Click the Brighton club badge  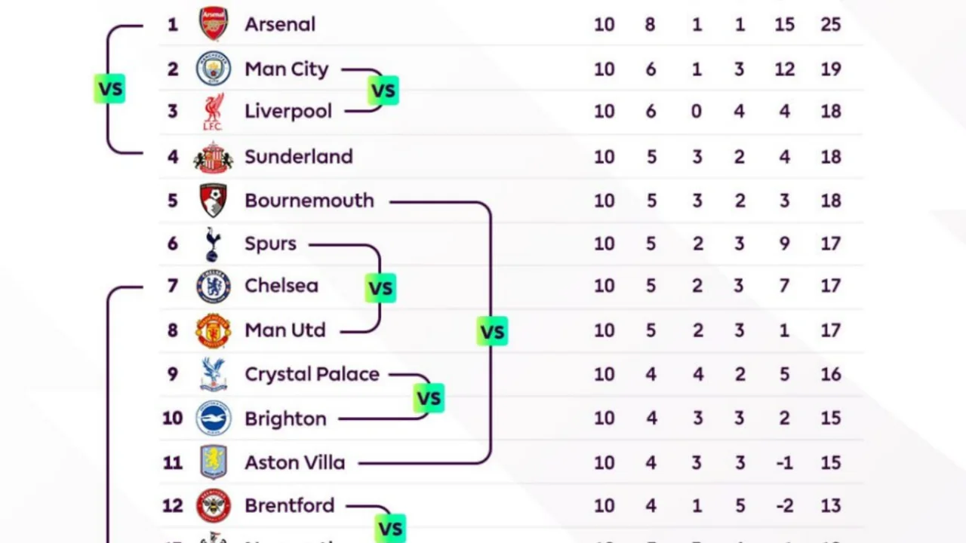(x=214, y=418)
